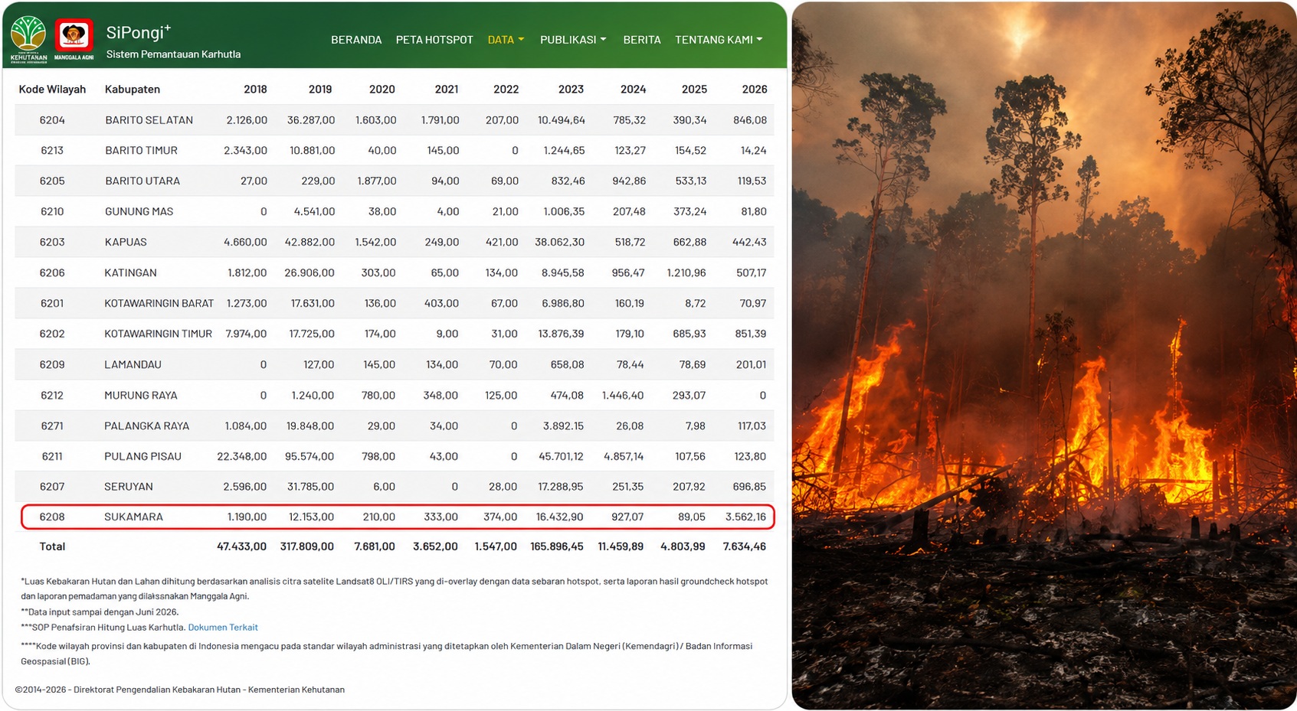Select the BARITO SELATAN row name

(x=149, y=120)
